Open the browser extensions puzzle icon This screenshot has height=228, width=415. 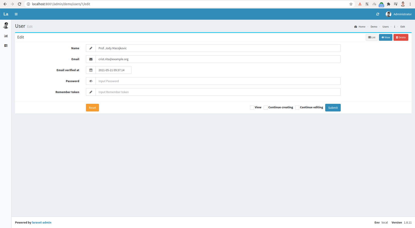(389, 4)
